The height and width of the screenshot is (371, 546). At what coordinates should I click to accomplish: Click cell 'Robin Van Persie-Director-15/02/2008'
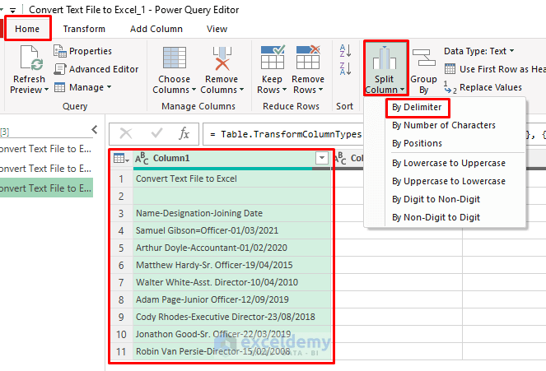pos(232,351)
